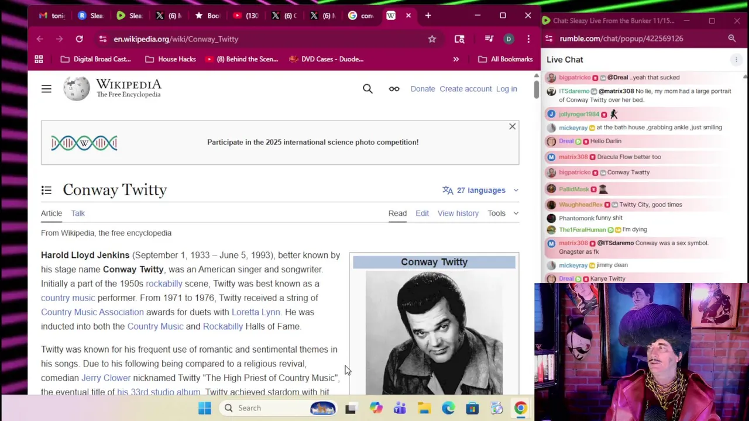Open the Digital Broad Cast bookmarks folder
The height and width of the screenshot is (421, 749).
coord(96,59)
